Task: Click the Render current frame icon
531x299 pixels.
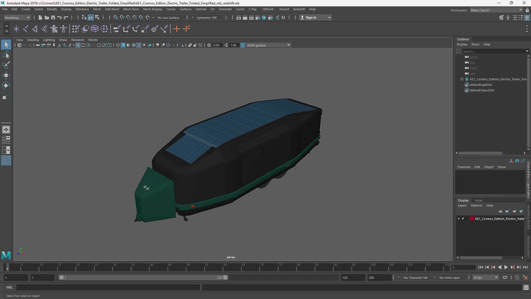Action: [x=245, y=17]
